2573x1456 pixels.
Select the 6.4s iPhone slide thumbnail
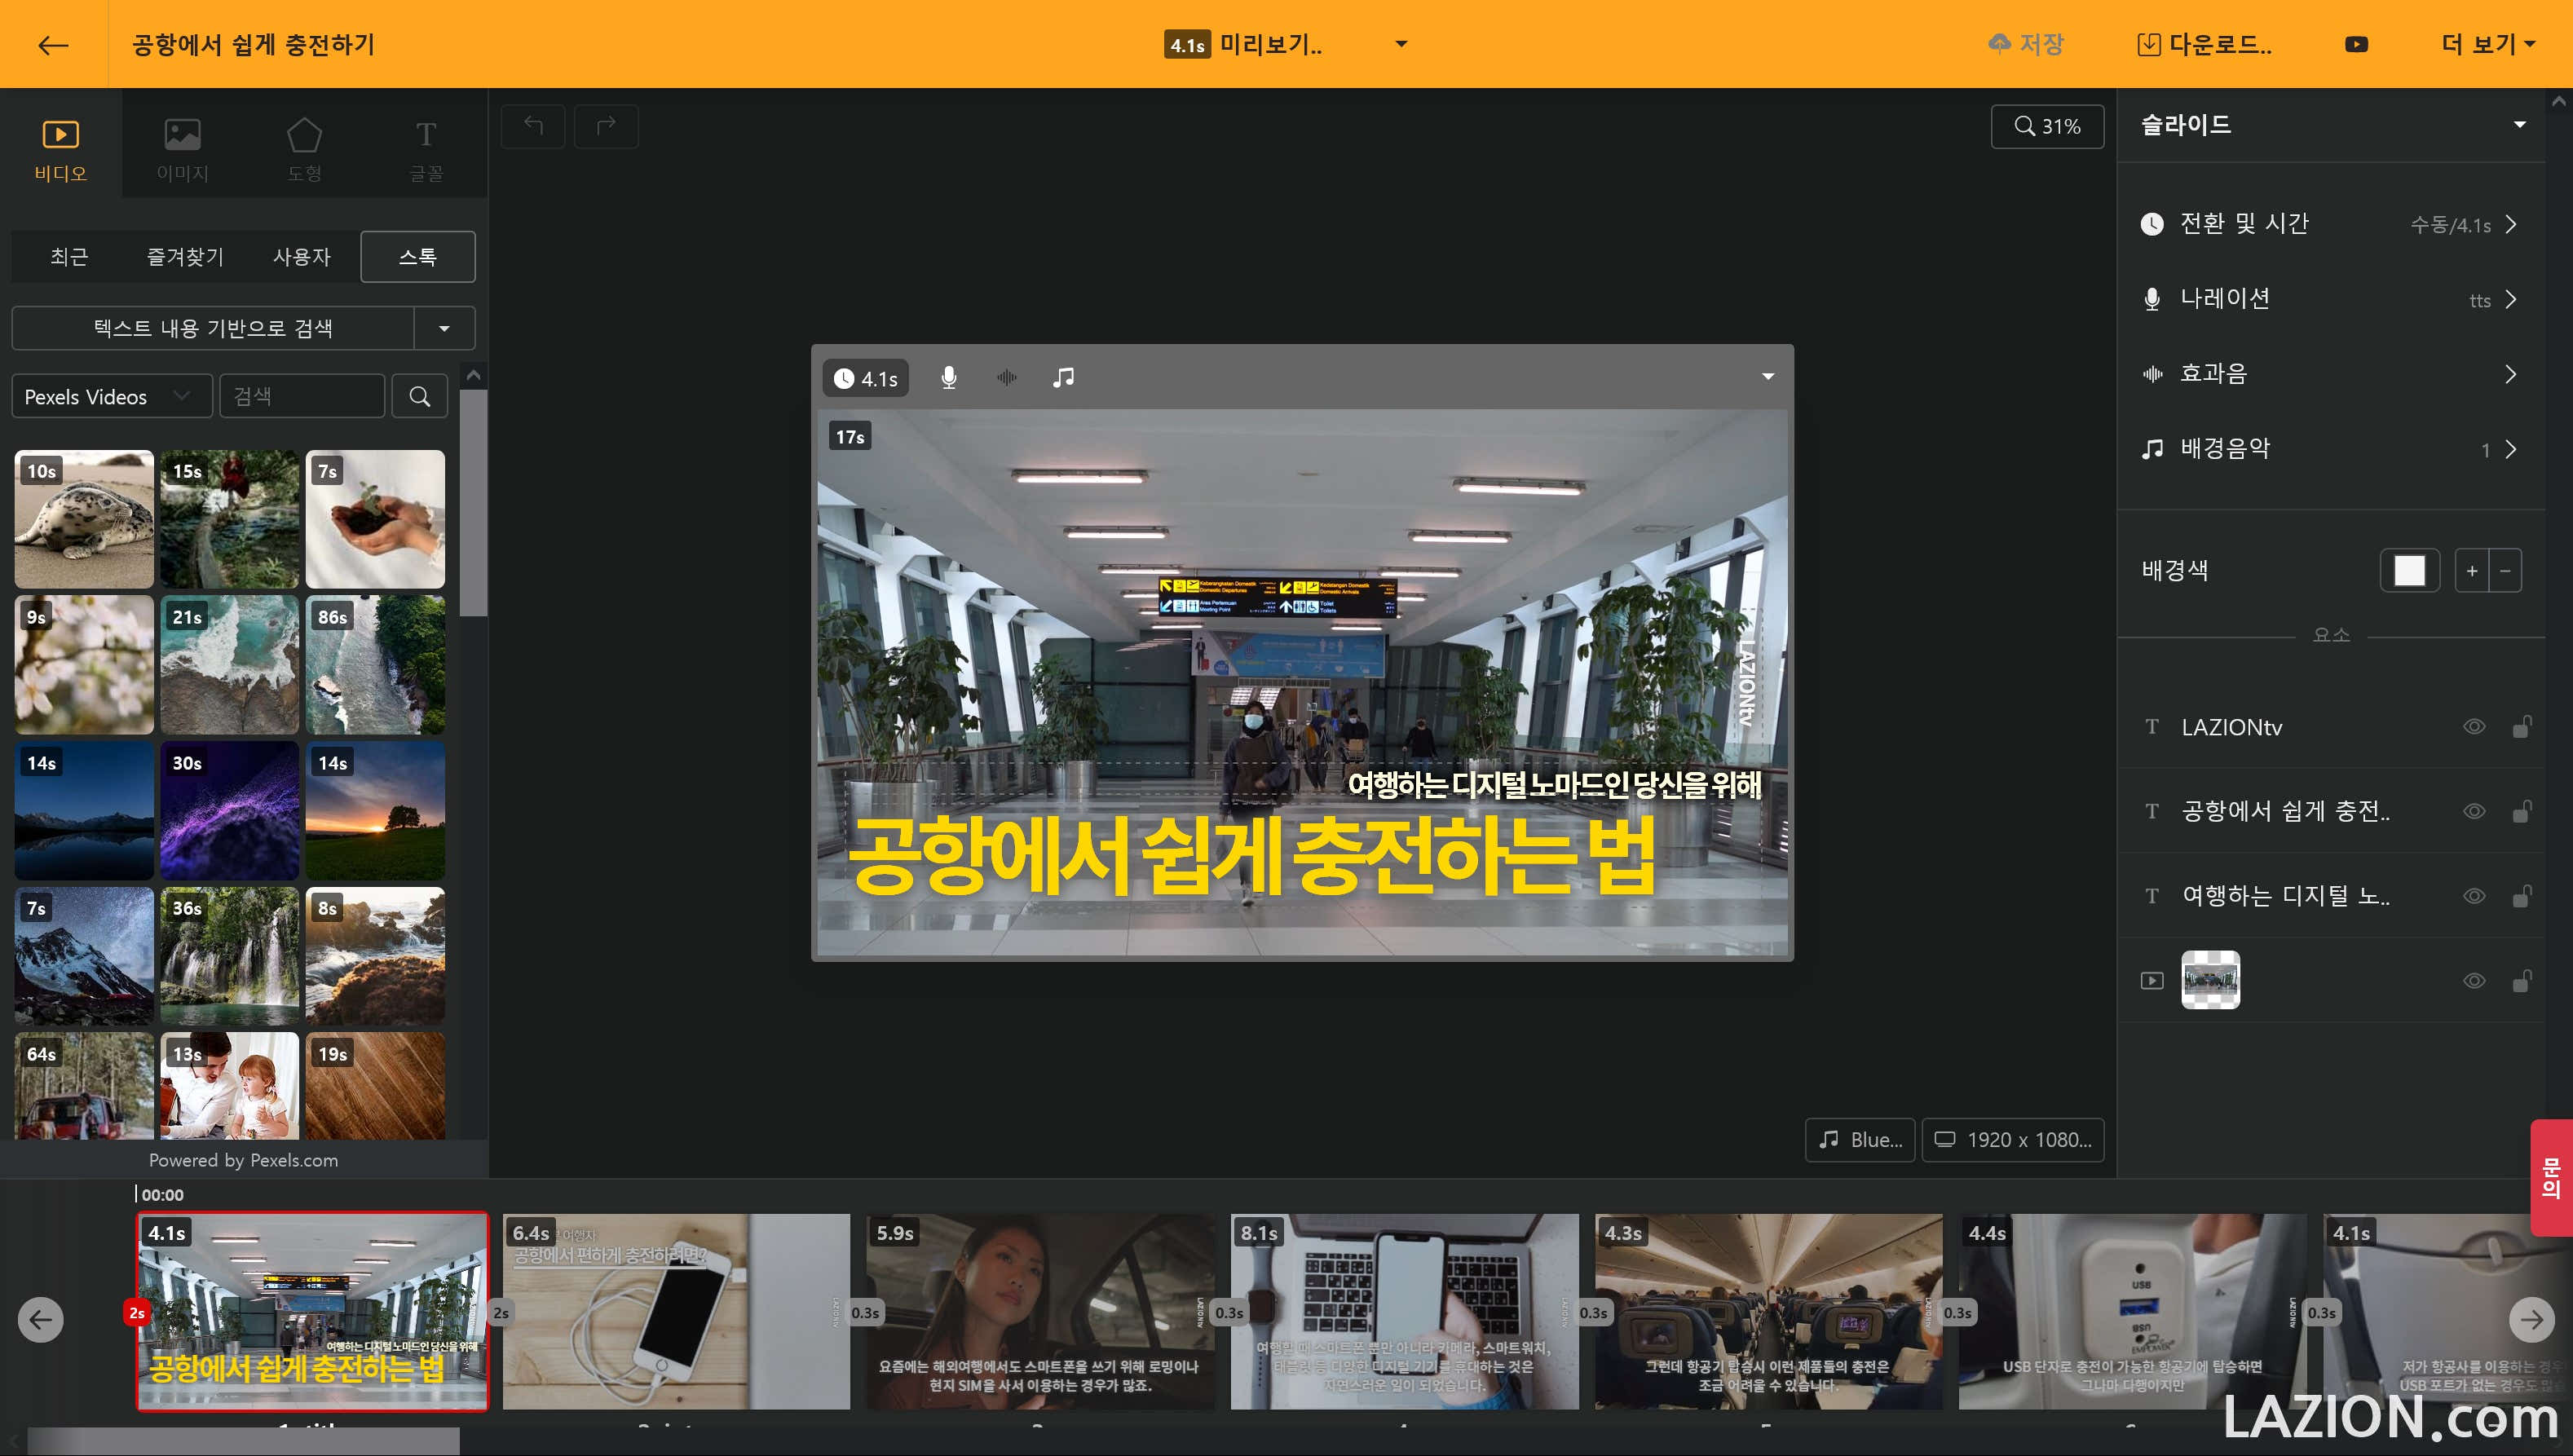676,1311
